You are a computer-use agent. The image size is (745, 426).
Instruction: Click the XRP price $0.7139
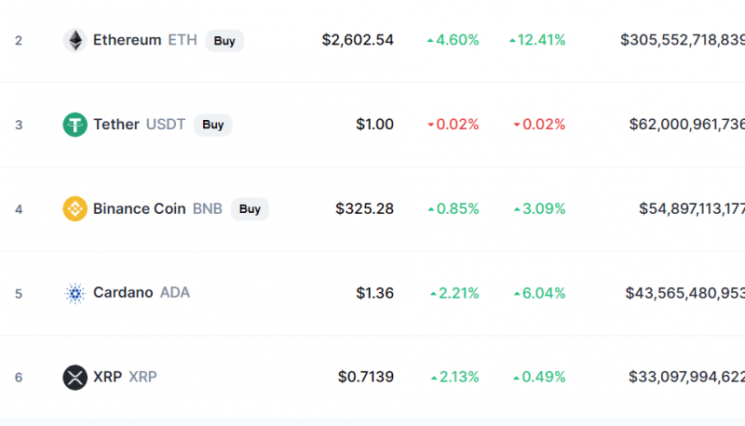tap(366, 377)
